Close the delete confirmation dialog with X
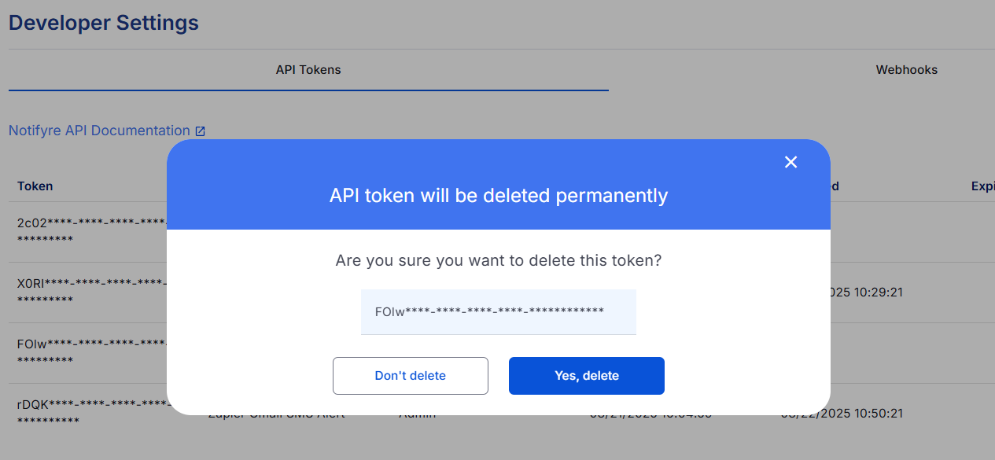 791,162
